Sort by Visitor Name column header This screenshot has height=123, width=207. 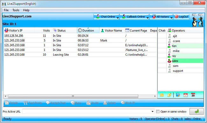(112, 31)
